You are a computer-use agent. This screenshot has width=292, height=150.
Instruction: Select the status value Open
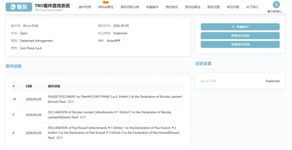24,33
